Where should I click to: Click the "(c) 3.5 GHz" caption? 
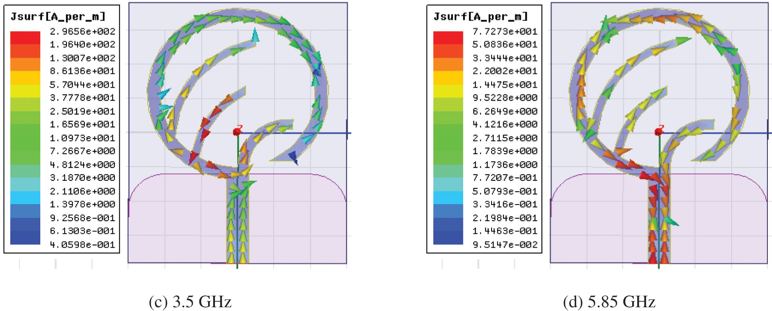(x=190, y=302)
